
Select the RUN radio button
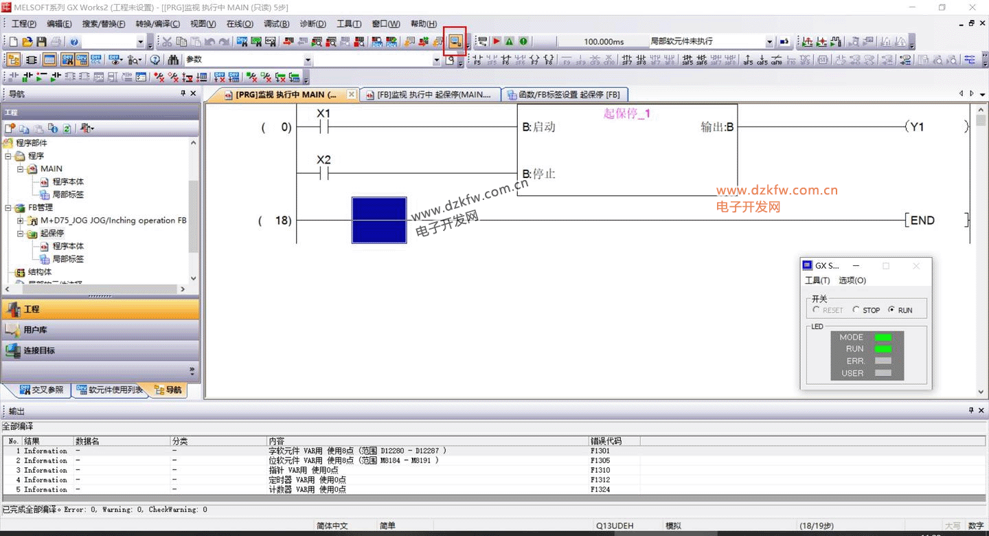click(x=891, y=310)
